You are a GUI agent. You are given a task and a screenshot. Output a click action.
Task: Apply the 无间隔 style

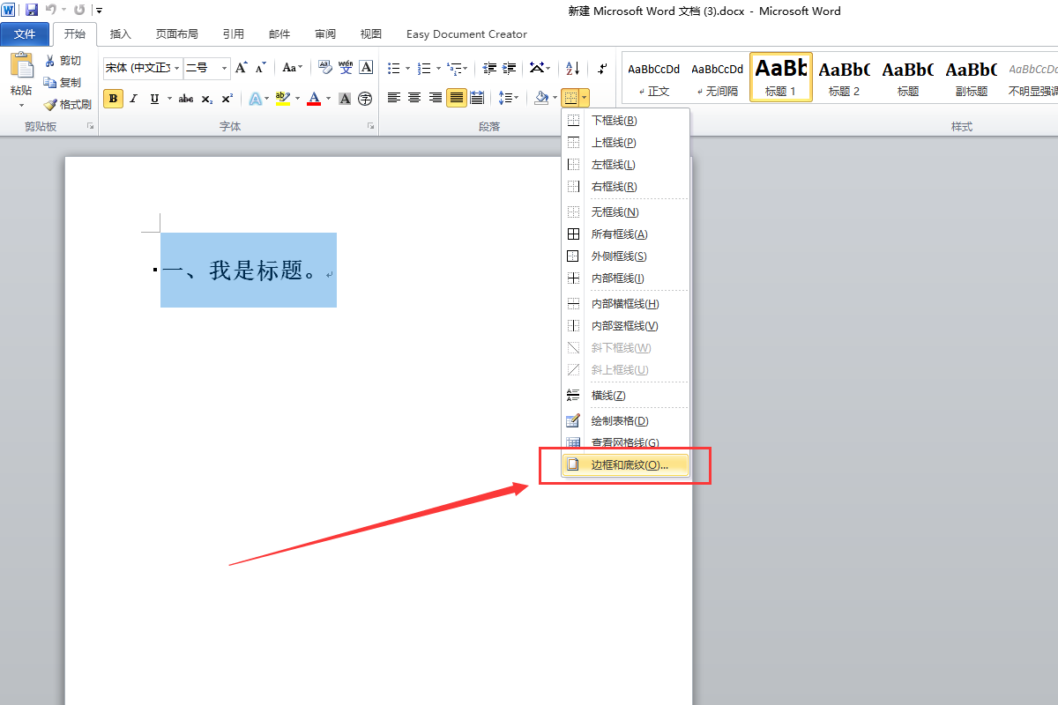(717, 77)
